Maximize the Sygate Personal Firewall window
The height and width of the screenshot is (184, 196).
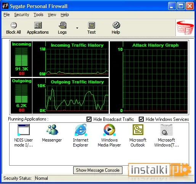(181, 6)
